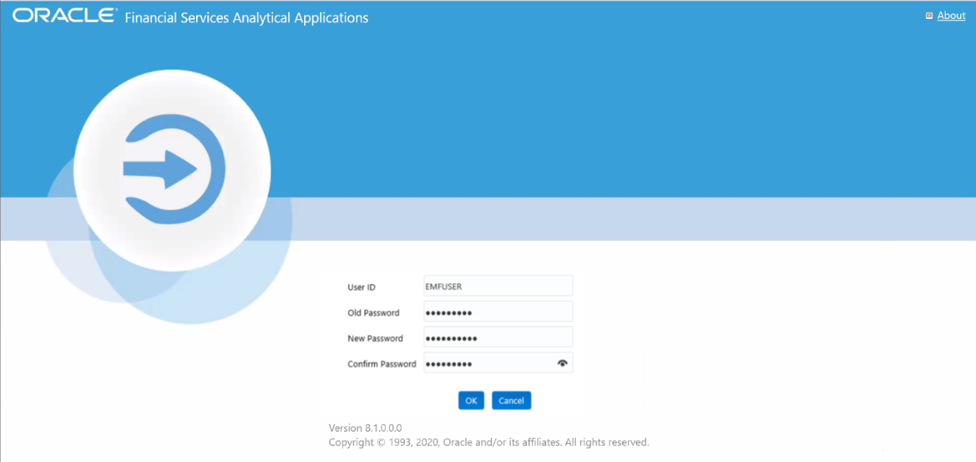The width and height of the screenshot is (976, 462).
Task: Focus the New Password field
Action: [498, 337]
